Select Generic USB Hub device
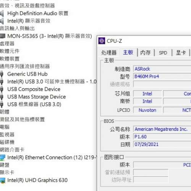191x191 pixels. 28,74
